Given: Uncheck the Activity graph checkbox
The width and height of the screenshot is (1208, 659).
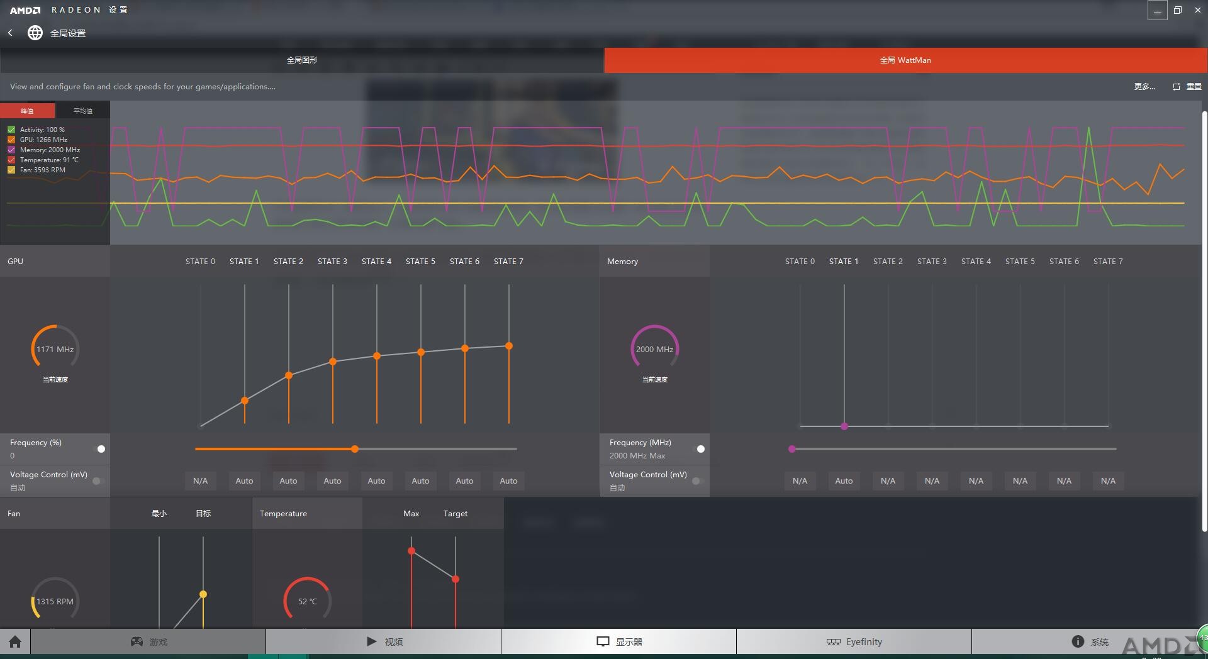Looking at the screenshot, I should pos(11,130).
